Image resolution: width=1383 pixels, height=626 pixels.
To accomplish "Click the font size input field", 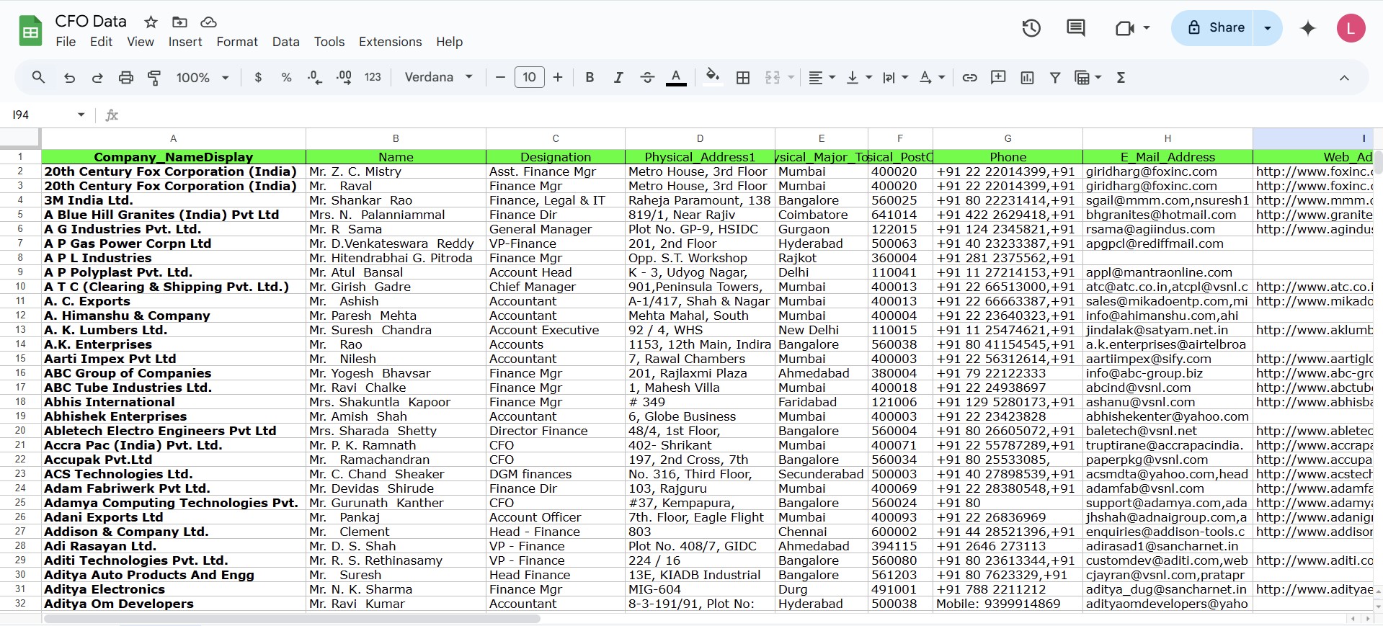I will tap(529, 77).
